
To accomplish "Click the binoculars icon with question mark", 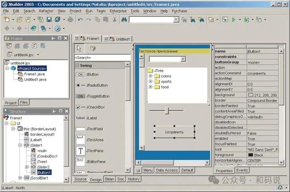I will coord(193,20).
